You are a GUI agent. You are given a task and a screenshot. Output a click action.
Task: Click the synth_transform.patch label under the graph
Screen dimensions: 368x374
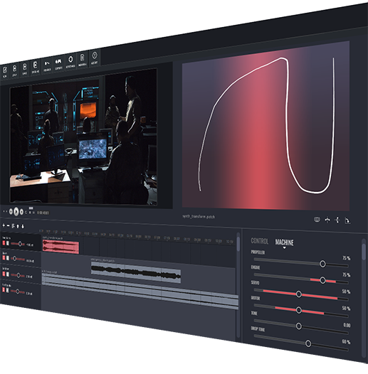point(199,216)
